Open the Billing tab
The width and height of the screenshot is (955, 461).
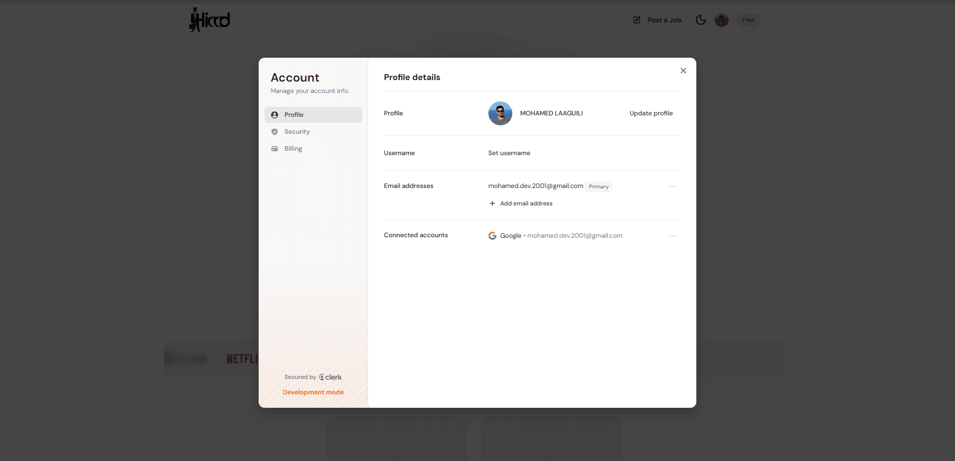313,149
